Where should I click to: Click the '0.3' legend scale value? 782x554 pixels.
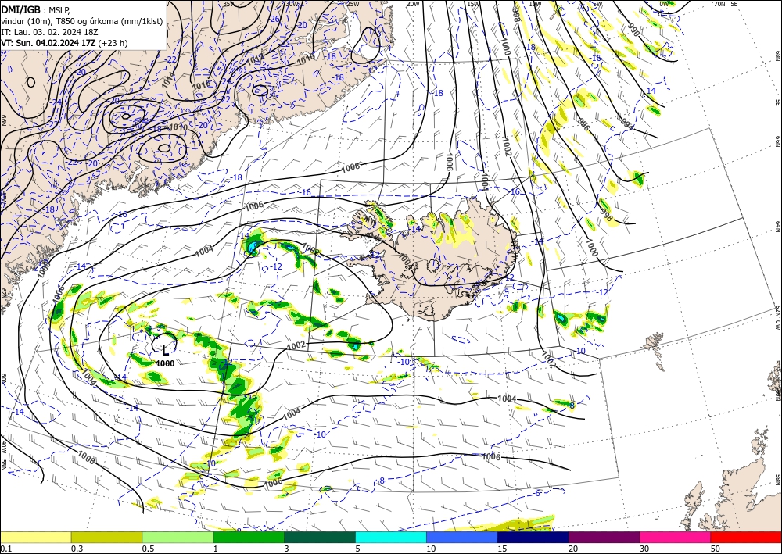tap(77, 549)
